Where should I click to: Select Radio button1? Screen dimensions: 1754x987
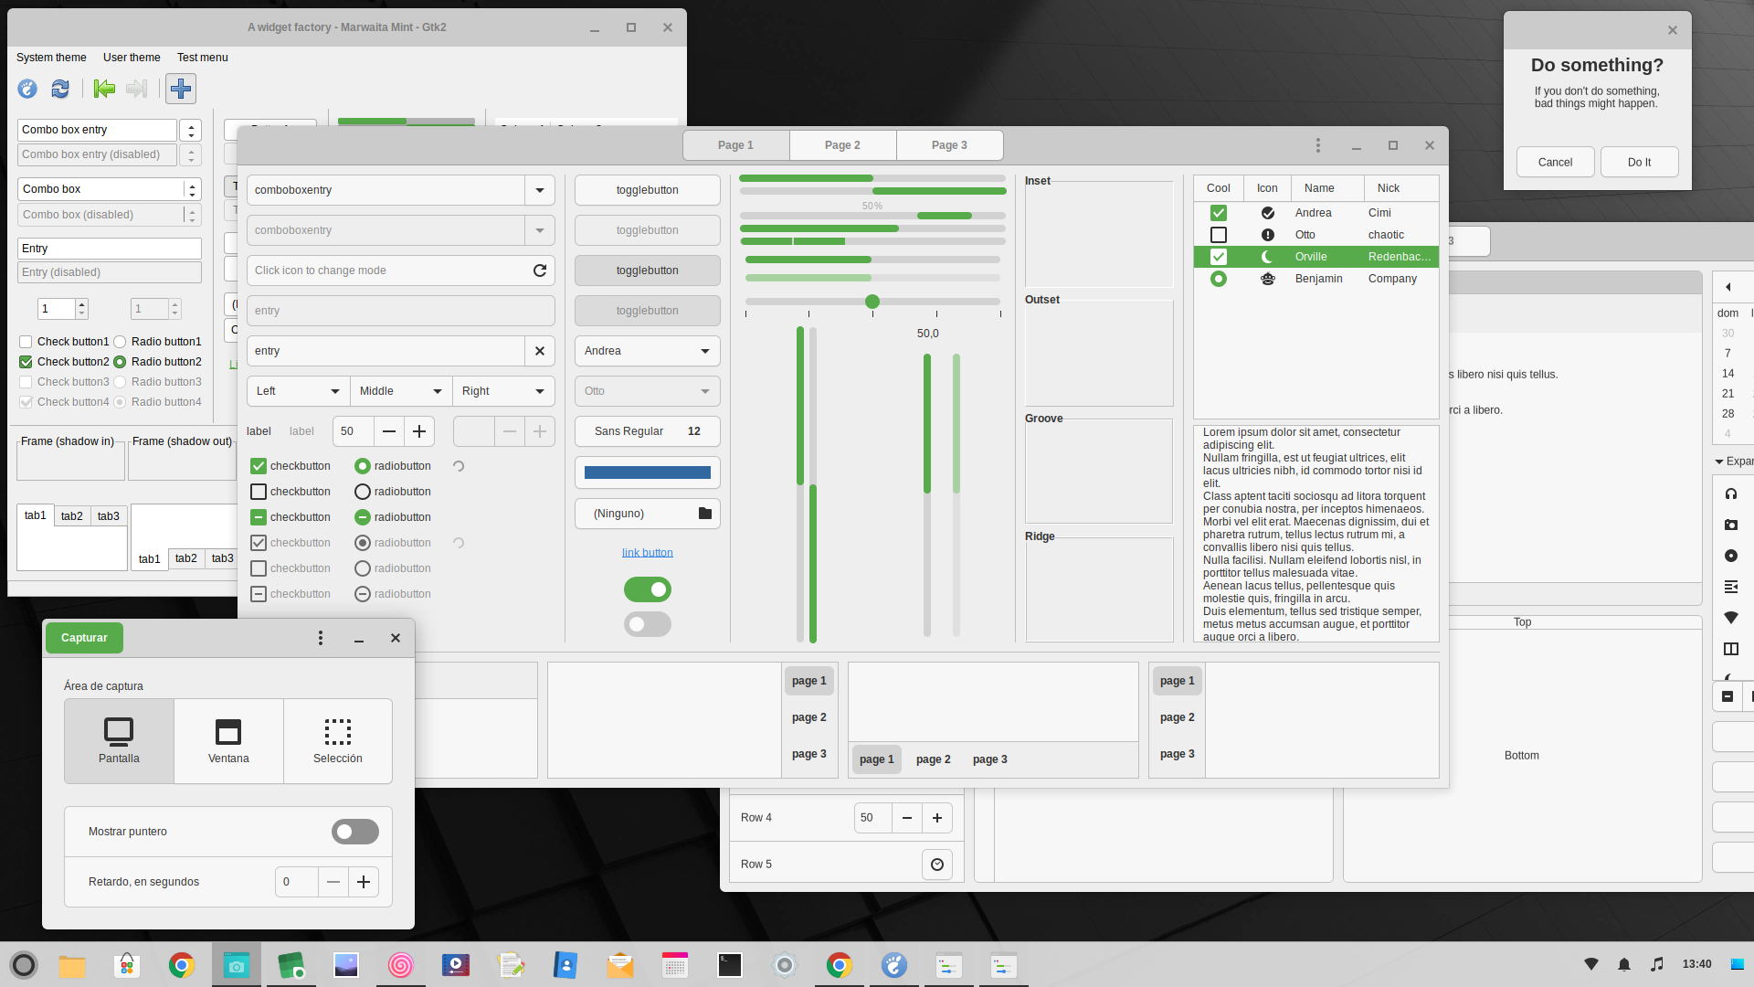point(120,341)
